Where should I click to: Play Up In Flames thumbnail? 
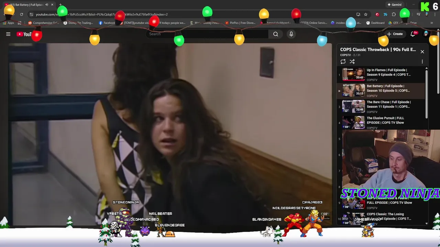pos(353,74)
